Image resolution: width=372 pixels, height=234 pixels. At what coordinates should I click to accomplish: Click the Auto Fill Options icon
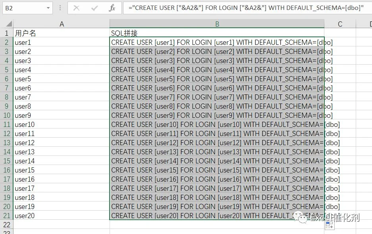point(330,225)
